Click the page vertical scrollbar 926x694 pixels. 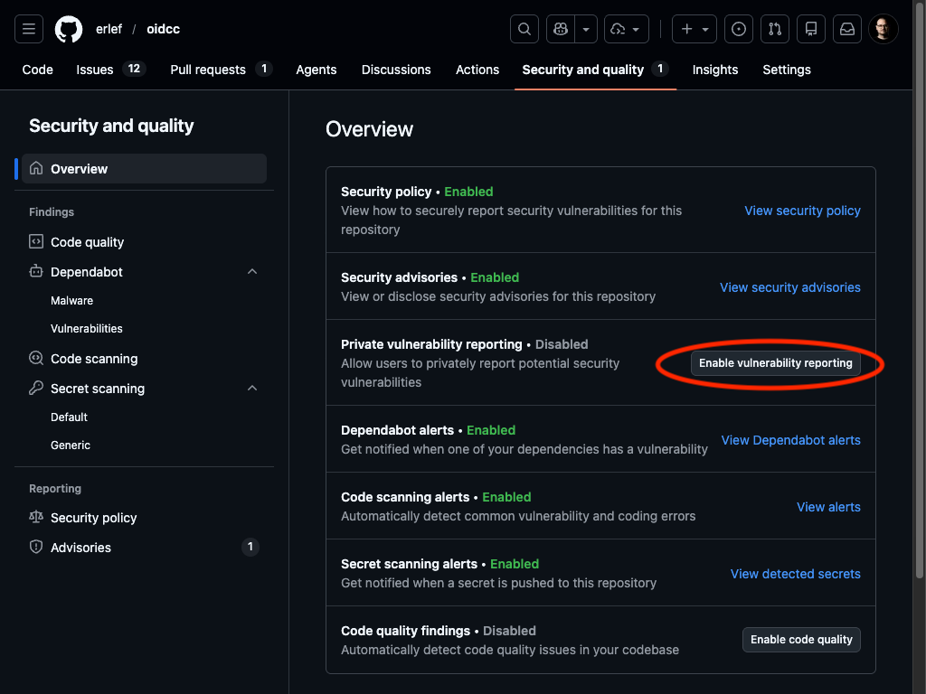tap(919, 289)
